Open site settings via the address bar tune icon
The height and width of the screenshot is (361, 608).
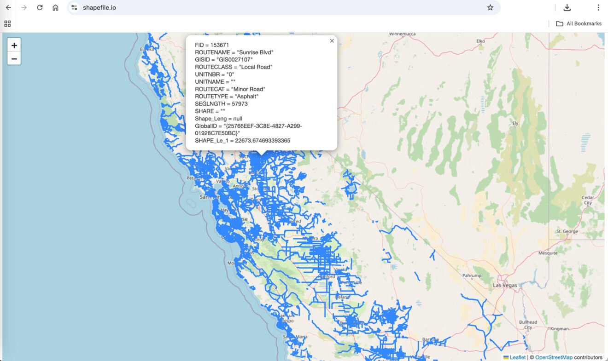(74, 7)
